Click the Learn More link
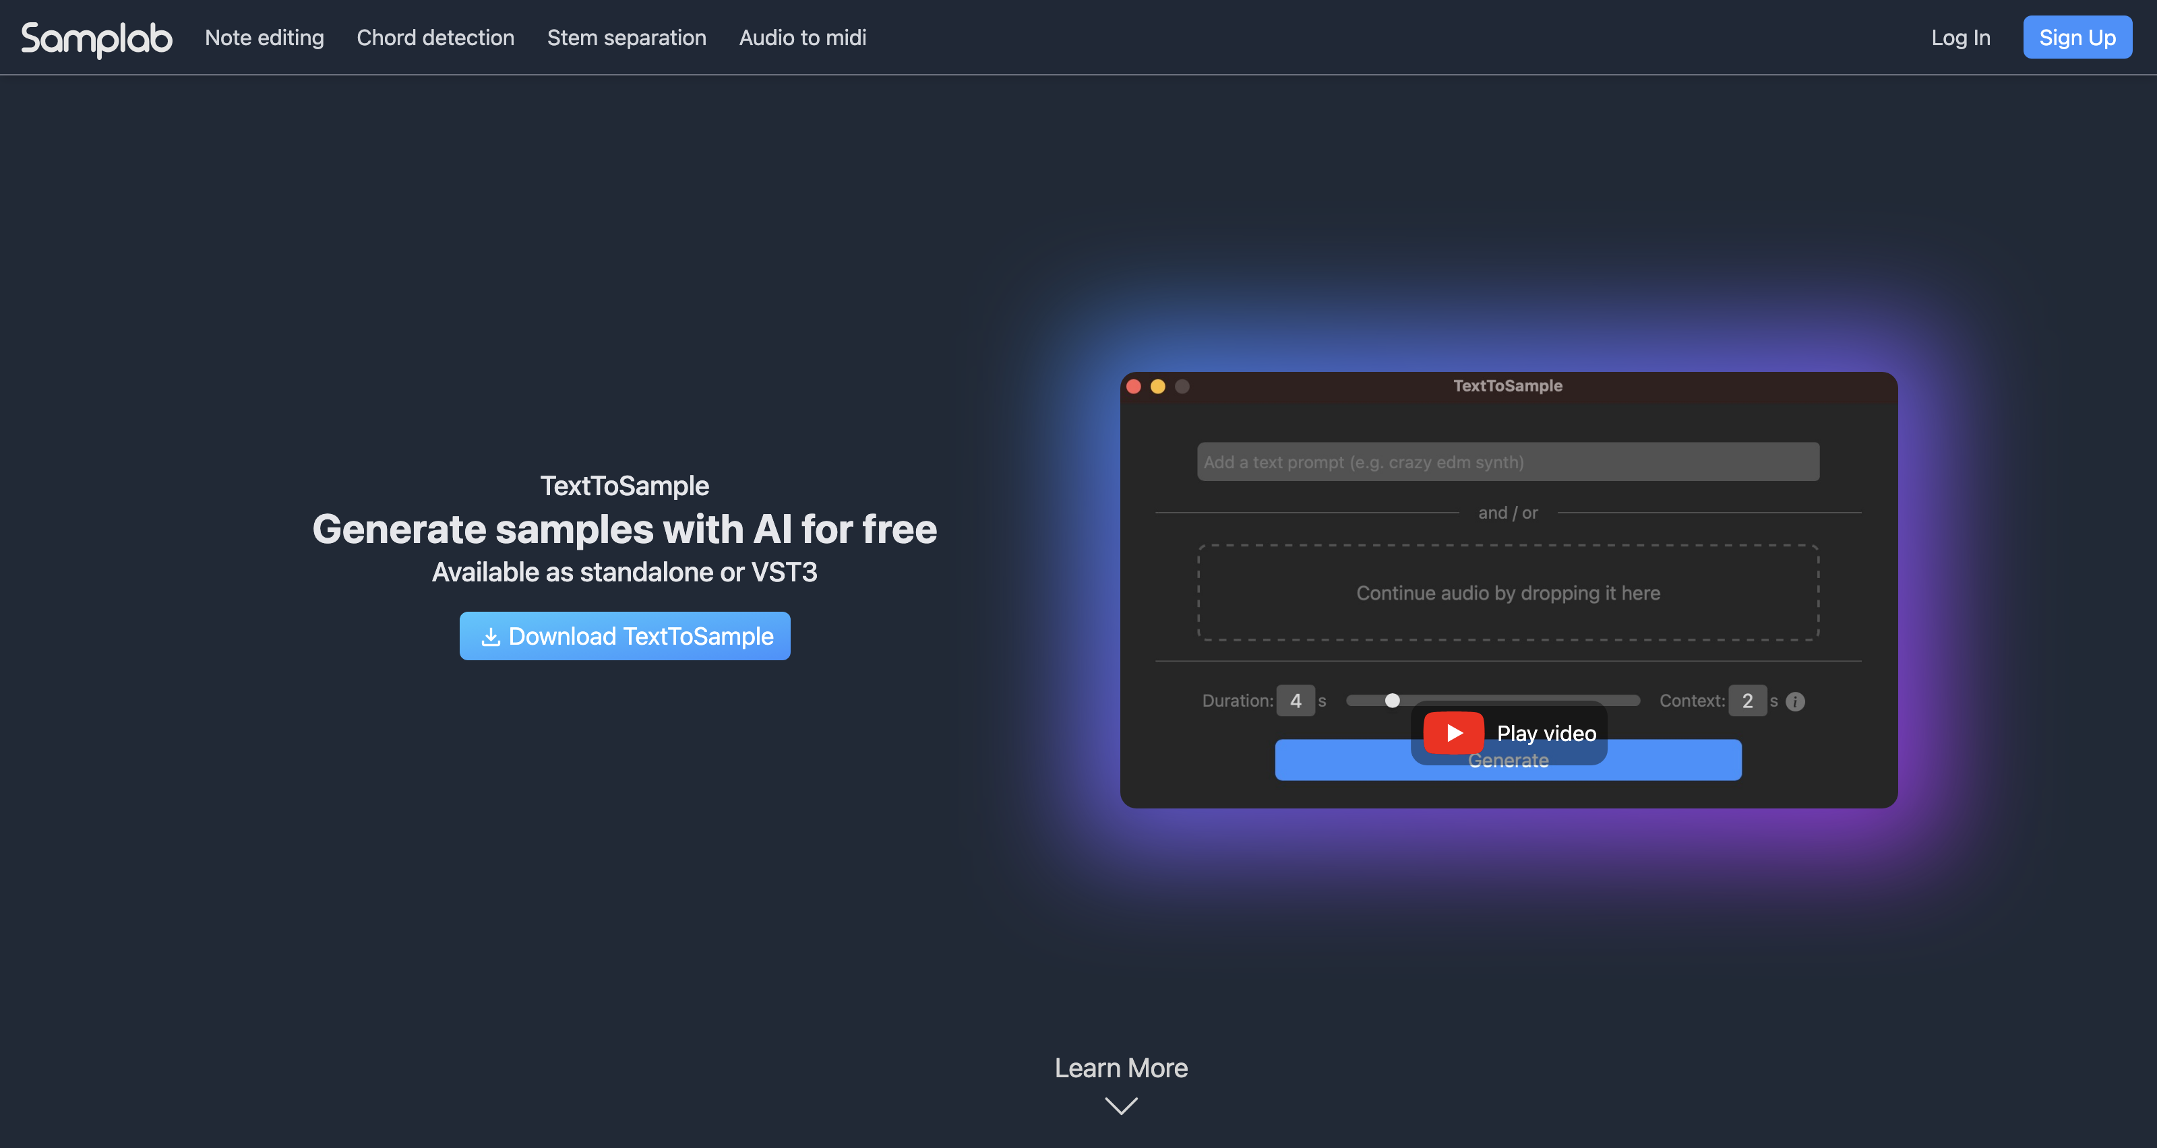2157x1148 pixels. (x=1121, y=1068)
